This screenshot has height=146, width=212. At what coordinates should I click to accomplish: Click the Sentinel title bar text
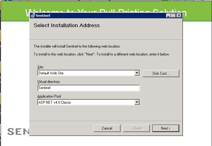[43, 16]
